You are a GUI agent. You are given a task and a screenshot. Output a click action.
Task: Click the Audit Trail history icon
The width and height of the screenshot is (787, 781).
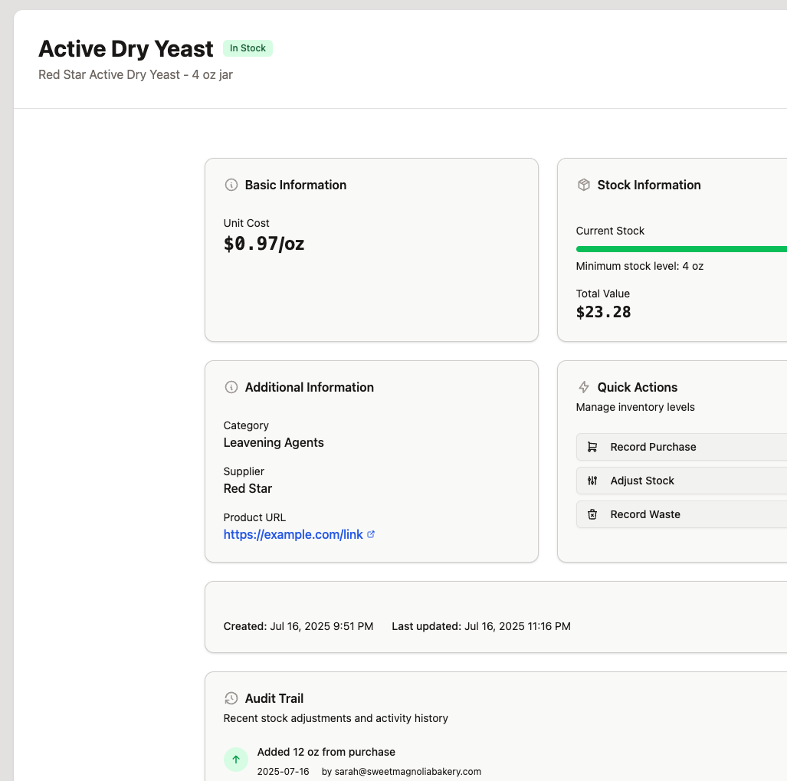(x=231, y=698)
